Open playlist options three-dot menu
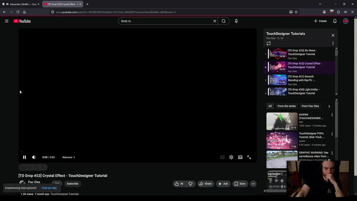 point(333,43)
